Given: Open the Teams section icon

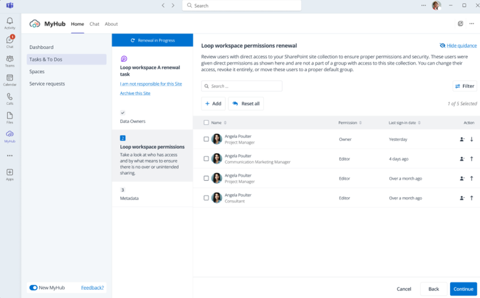Looking at the screenshot, I should tap(10, 60).
